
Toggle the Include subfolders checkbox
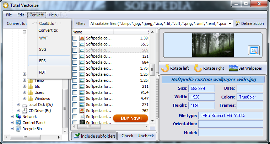[x=76, y=136]
